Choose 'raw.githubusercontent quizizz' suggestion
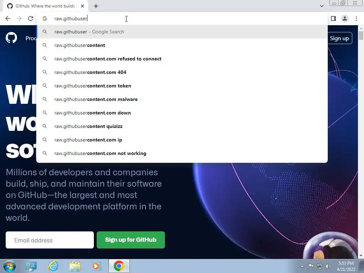 pyautogui.click(x=182, y=126)
